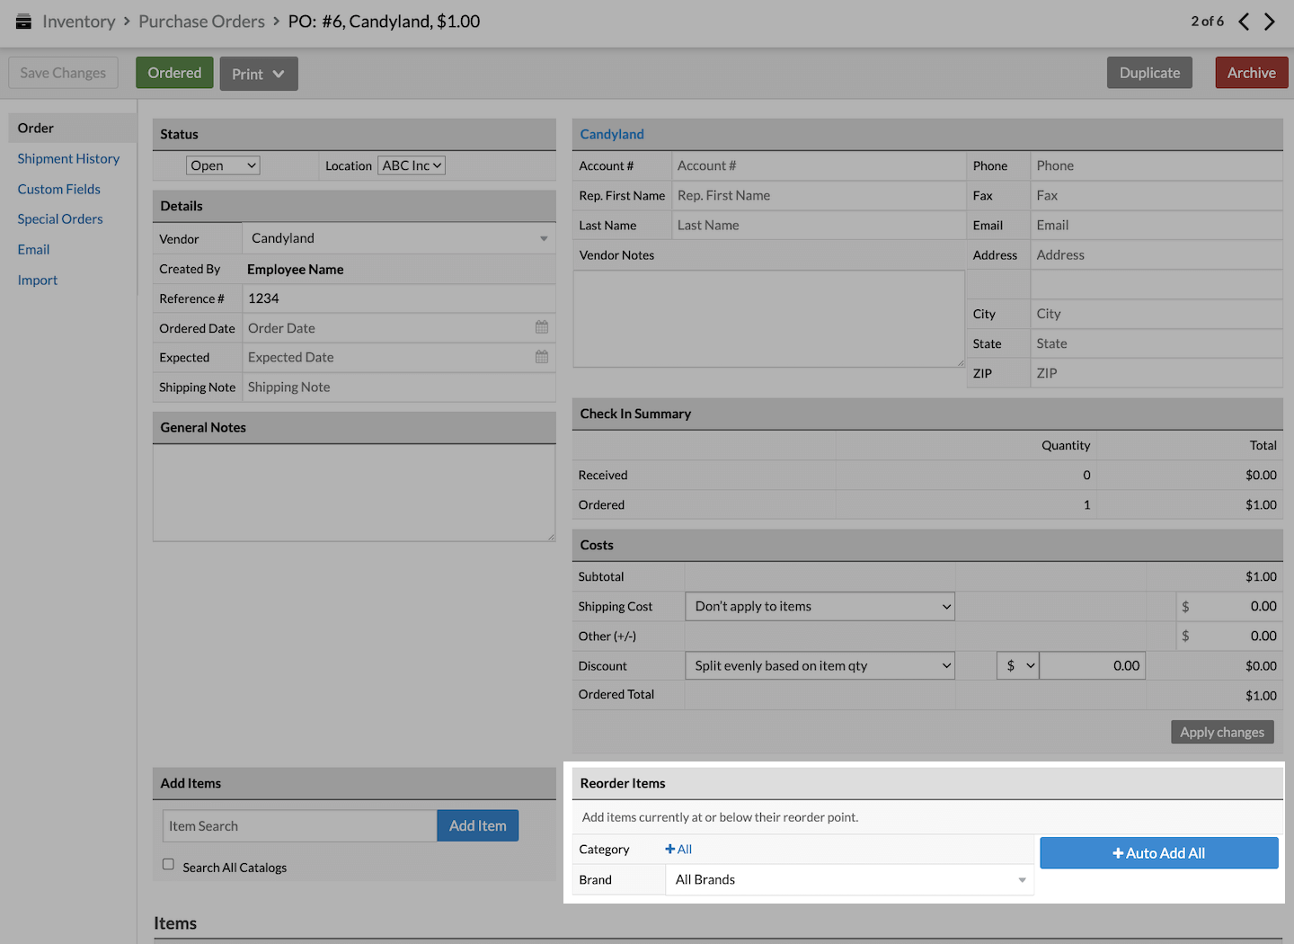Switch to the Special Orders tab

[x=60, y=219]
